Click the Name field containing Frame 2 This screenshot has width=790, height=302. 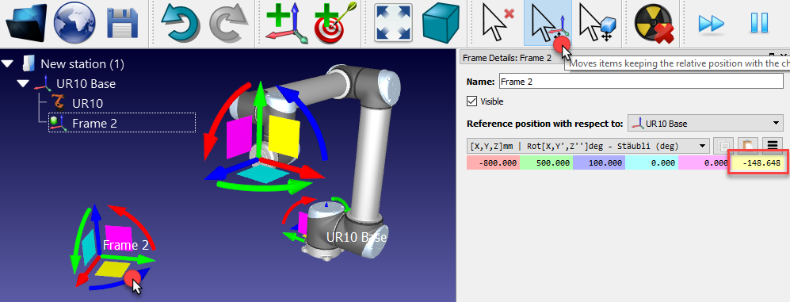[x=641, y=81]
